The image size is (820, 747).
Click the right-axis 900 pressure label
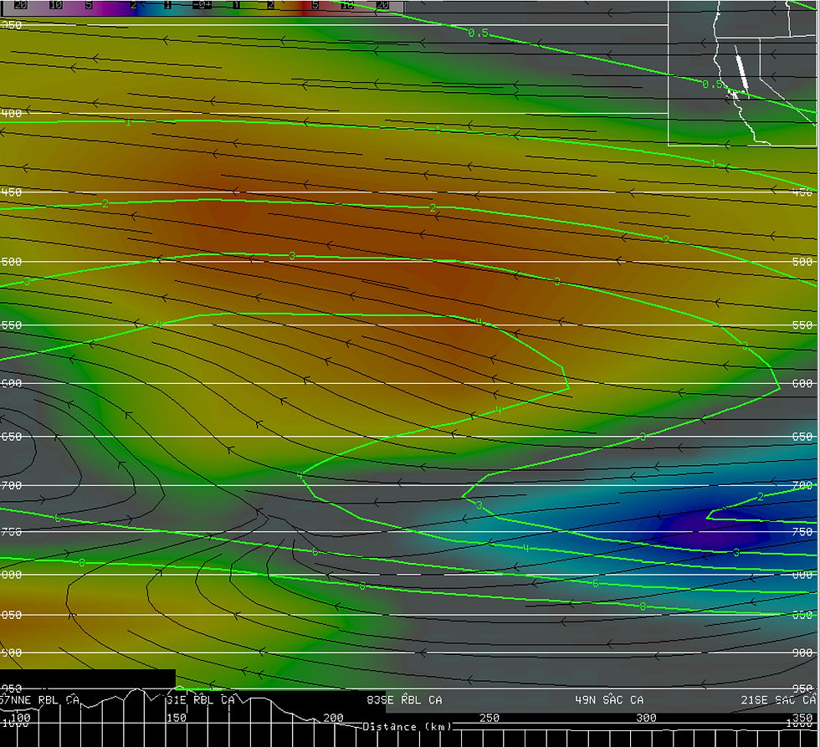pos(802,653)
